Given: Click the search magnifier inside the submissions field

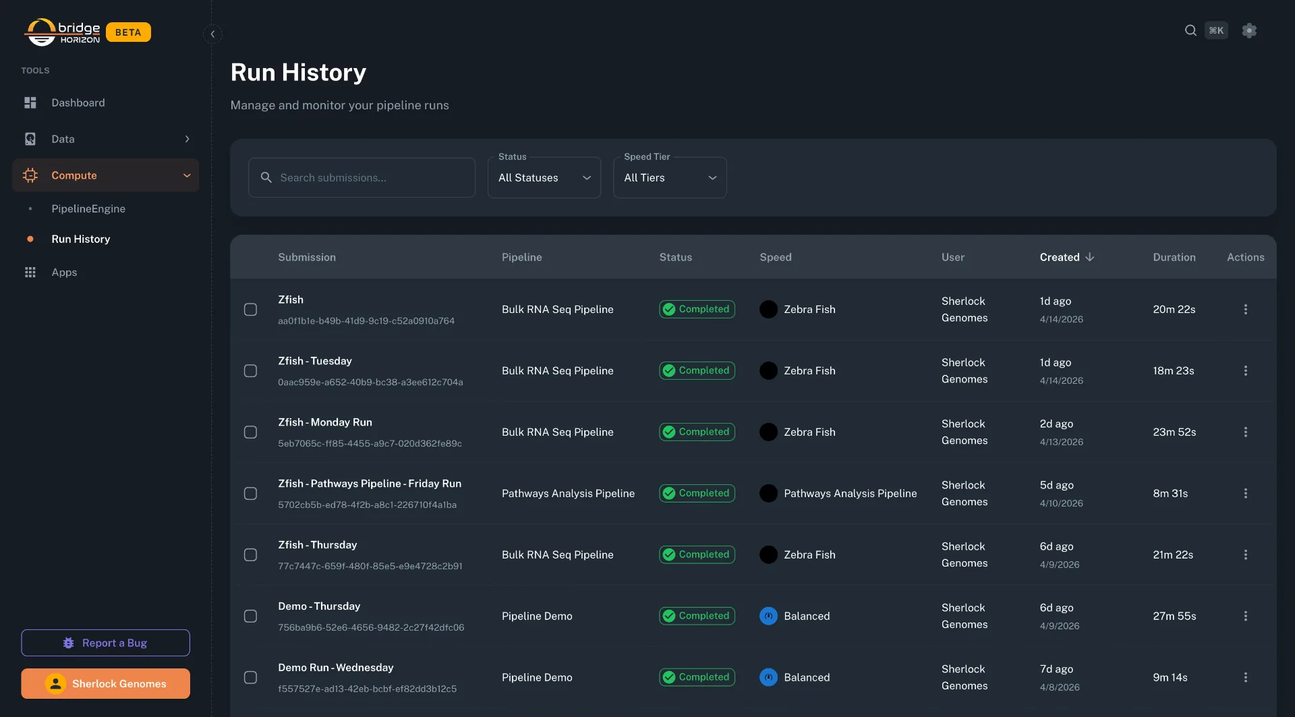Looking at the screenshot, I should point(266,177).
